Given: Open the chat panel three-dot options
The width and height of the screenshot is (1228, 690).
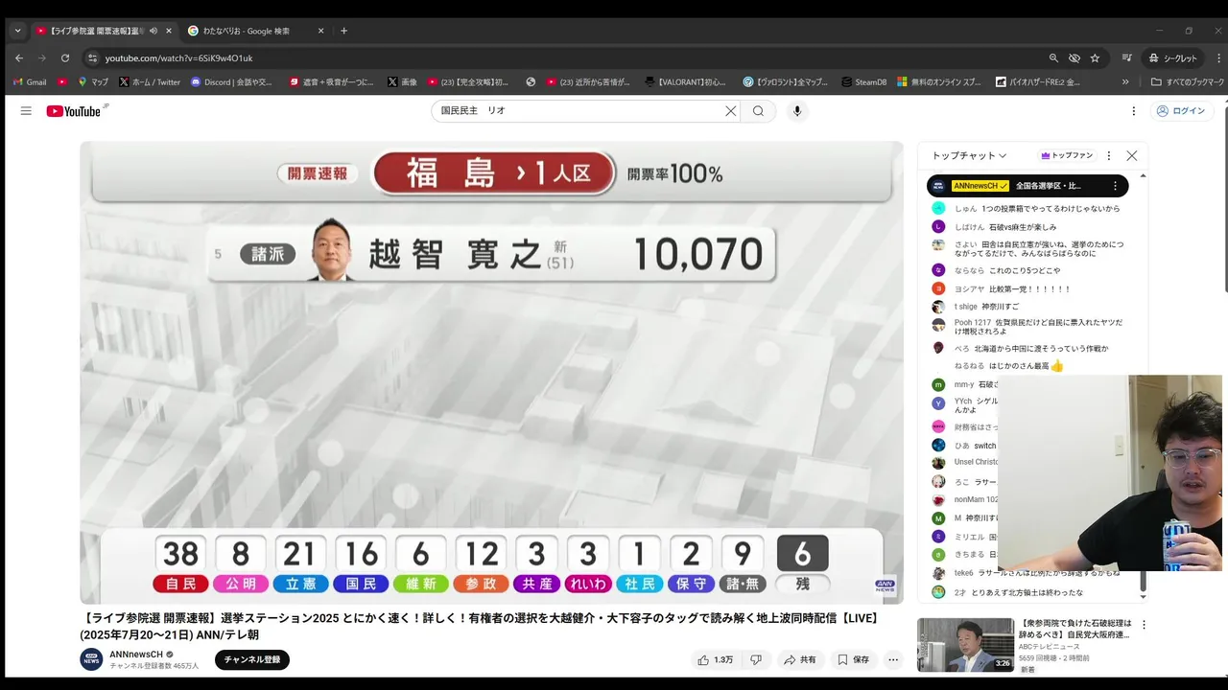Looking at the screenshot, I should click(1109, 155).
